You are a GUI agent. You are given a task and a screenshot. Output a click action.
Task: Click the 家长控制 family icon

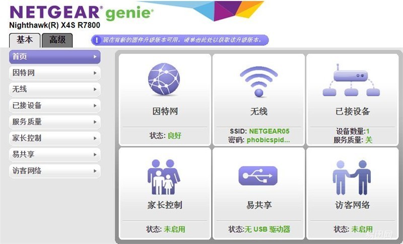[164, 176]
